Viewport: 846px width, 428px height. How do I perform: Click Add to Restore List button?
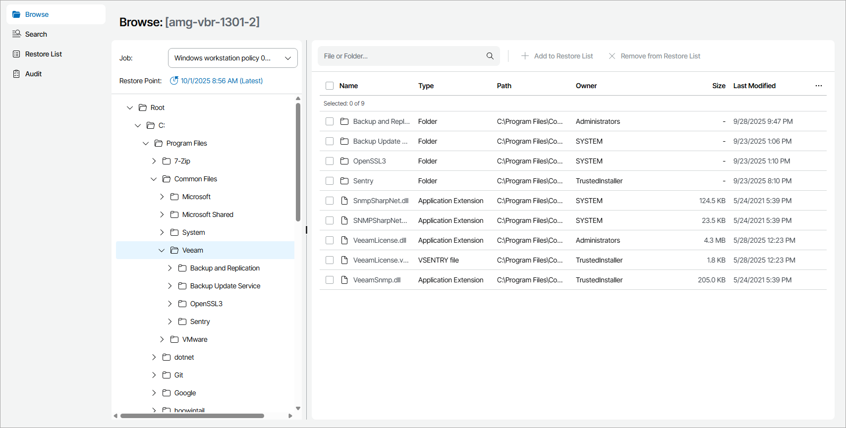click(557, 56)
